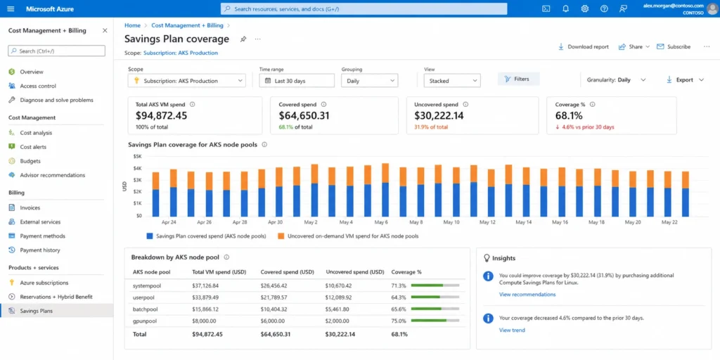Open the notifications bell

click(x=566, y=8)
